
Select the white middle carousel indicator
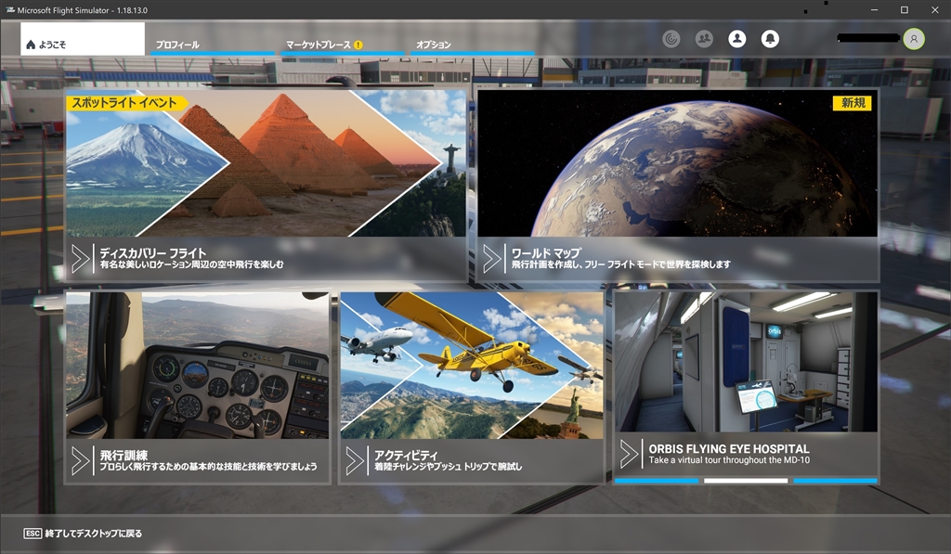(746, 481)
